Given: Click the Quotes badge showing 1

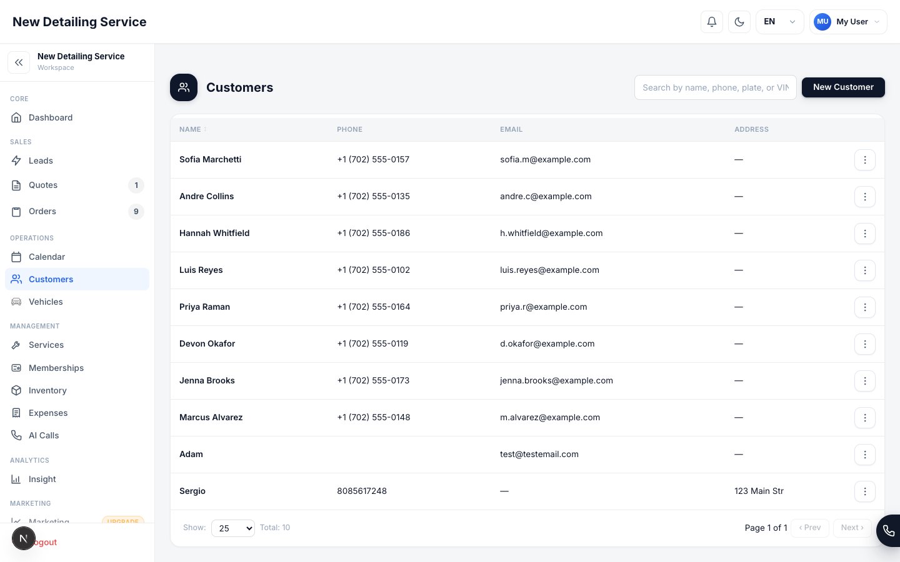Looking at the screenshot, I should point(136,185).
